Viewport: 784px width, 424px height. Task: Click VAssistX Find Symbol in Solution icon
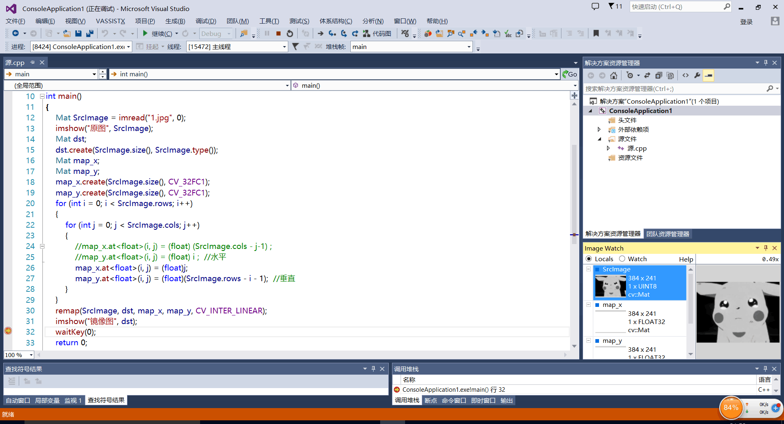point(451,33)
